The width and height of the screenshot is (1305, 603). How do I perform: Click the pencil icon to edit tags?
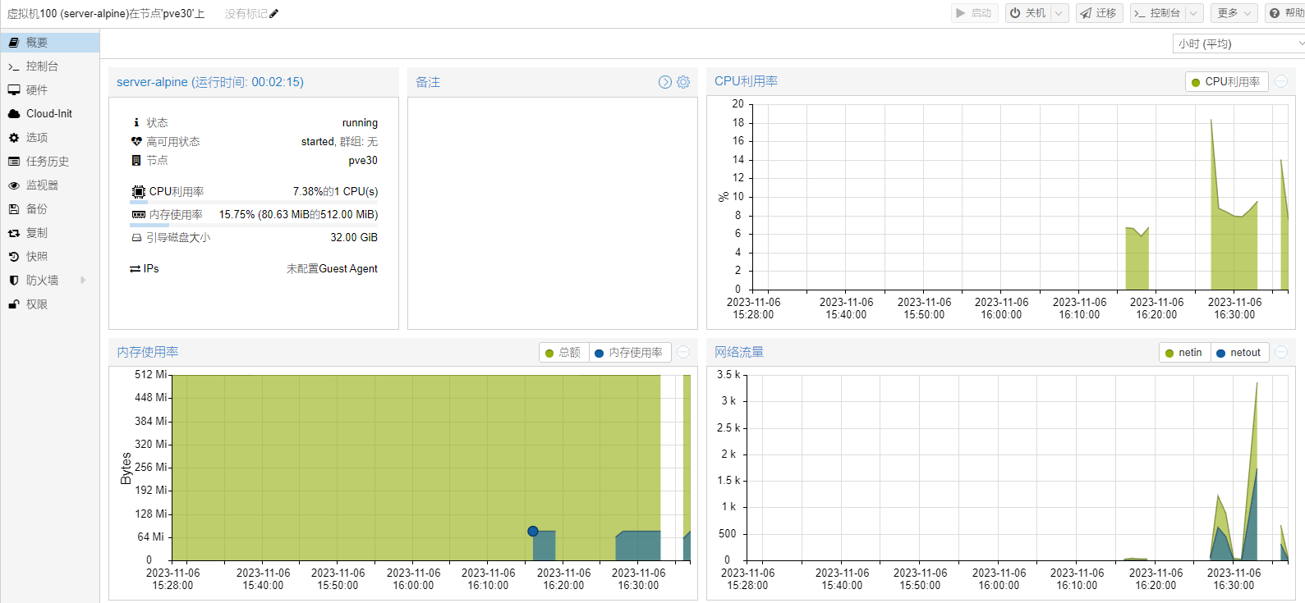point(274,14)
